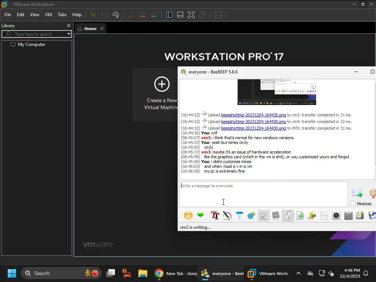Screen dimensions: 376x282
Task: Open the File menu in VMware
Action: coord(8,15)
